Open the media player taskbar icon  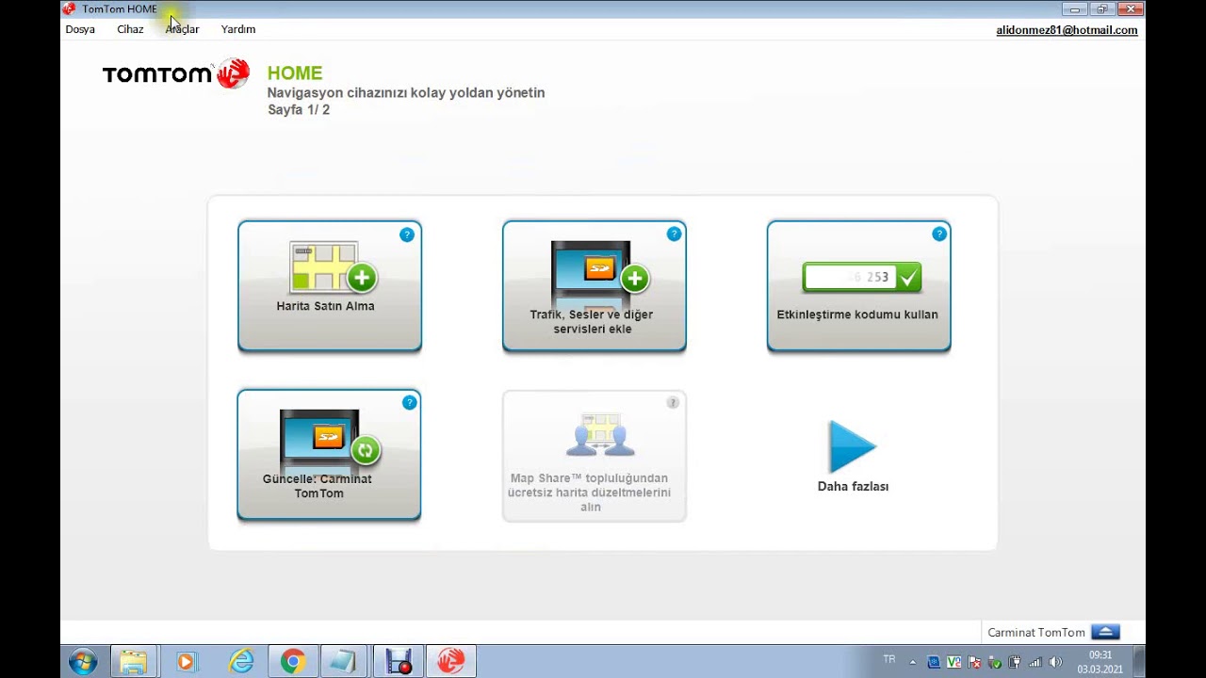click(186, 662)
